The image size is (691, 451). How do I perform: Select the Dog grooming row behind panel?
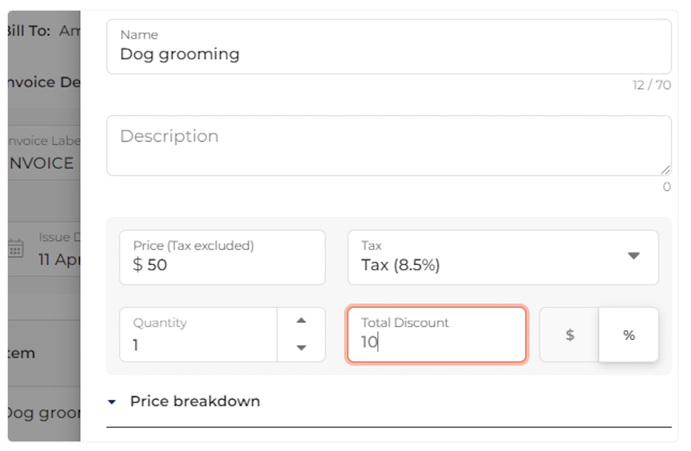(x=44, y=414)
